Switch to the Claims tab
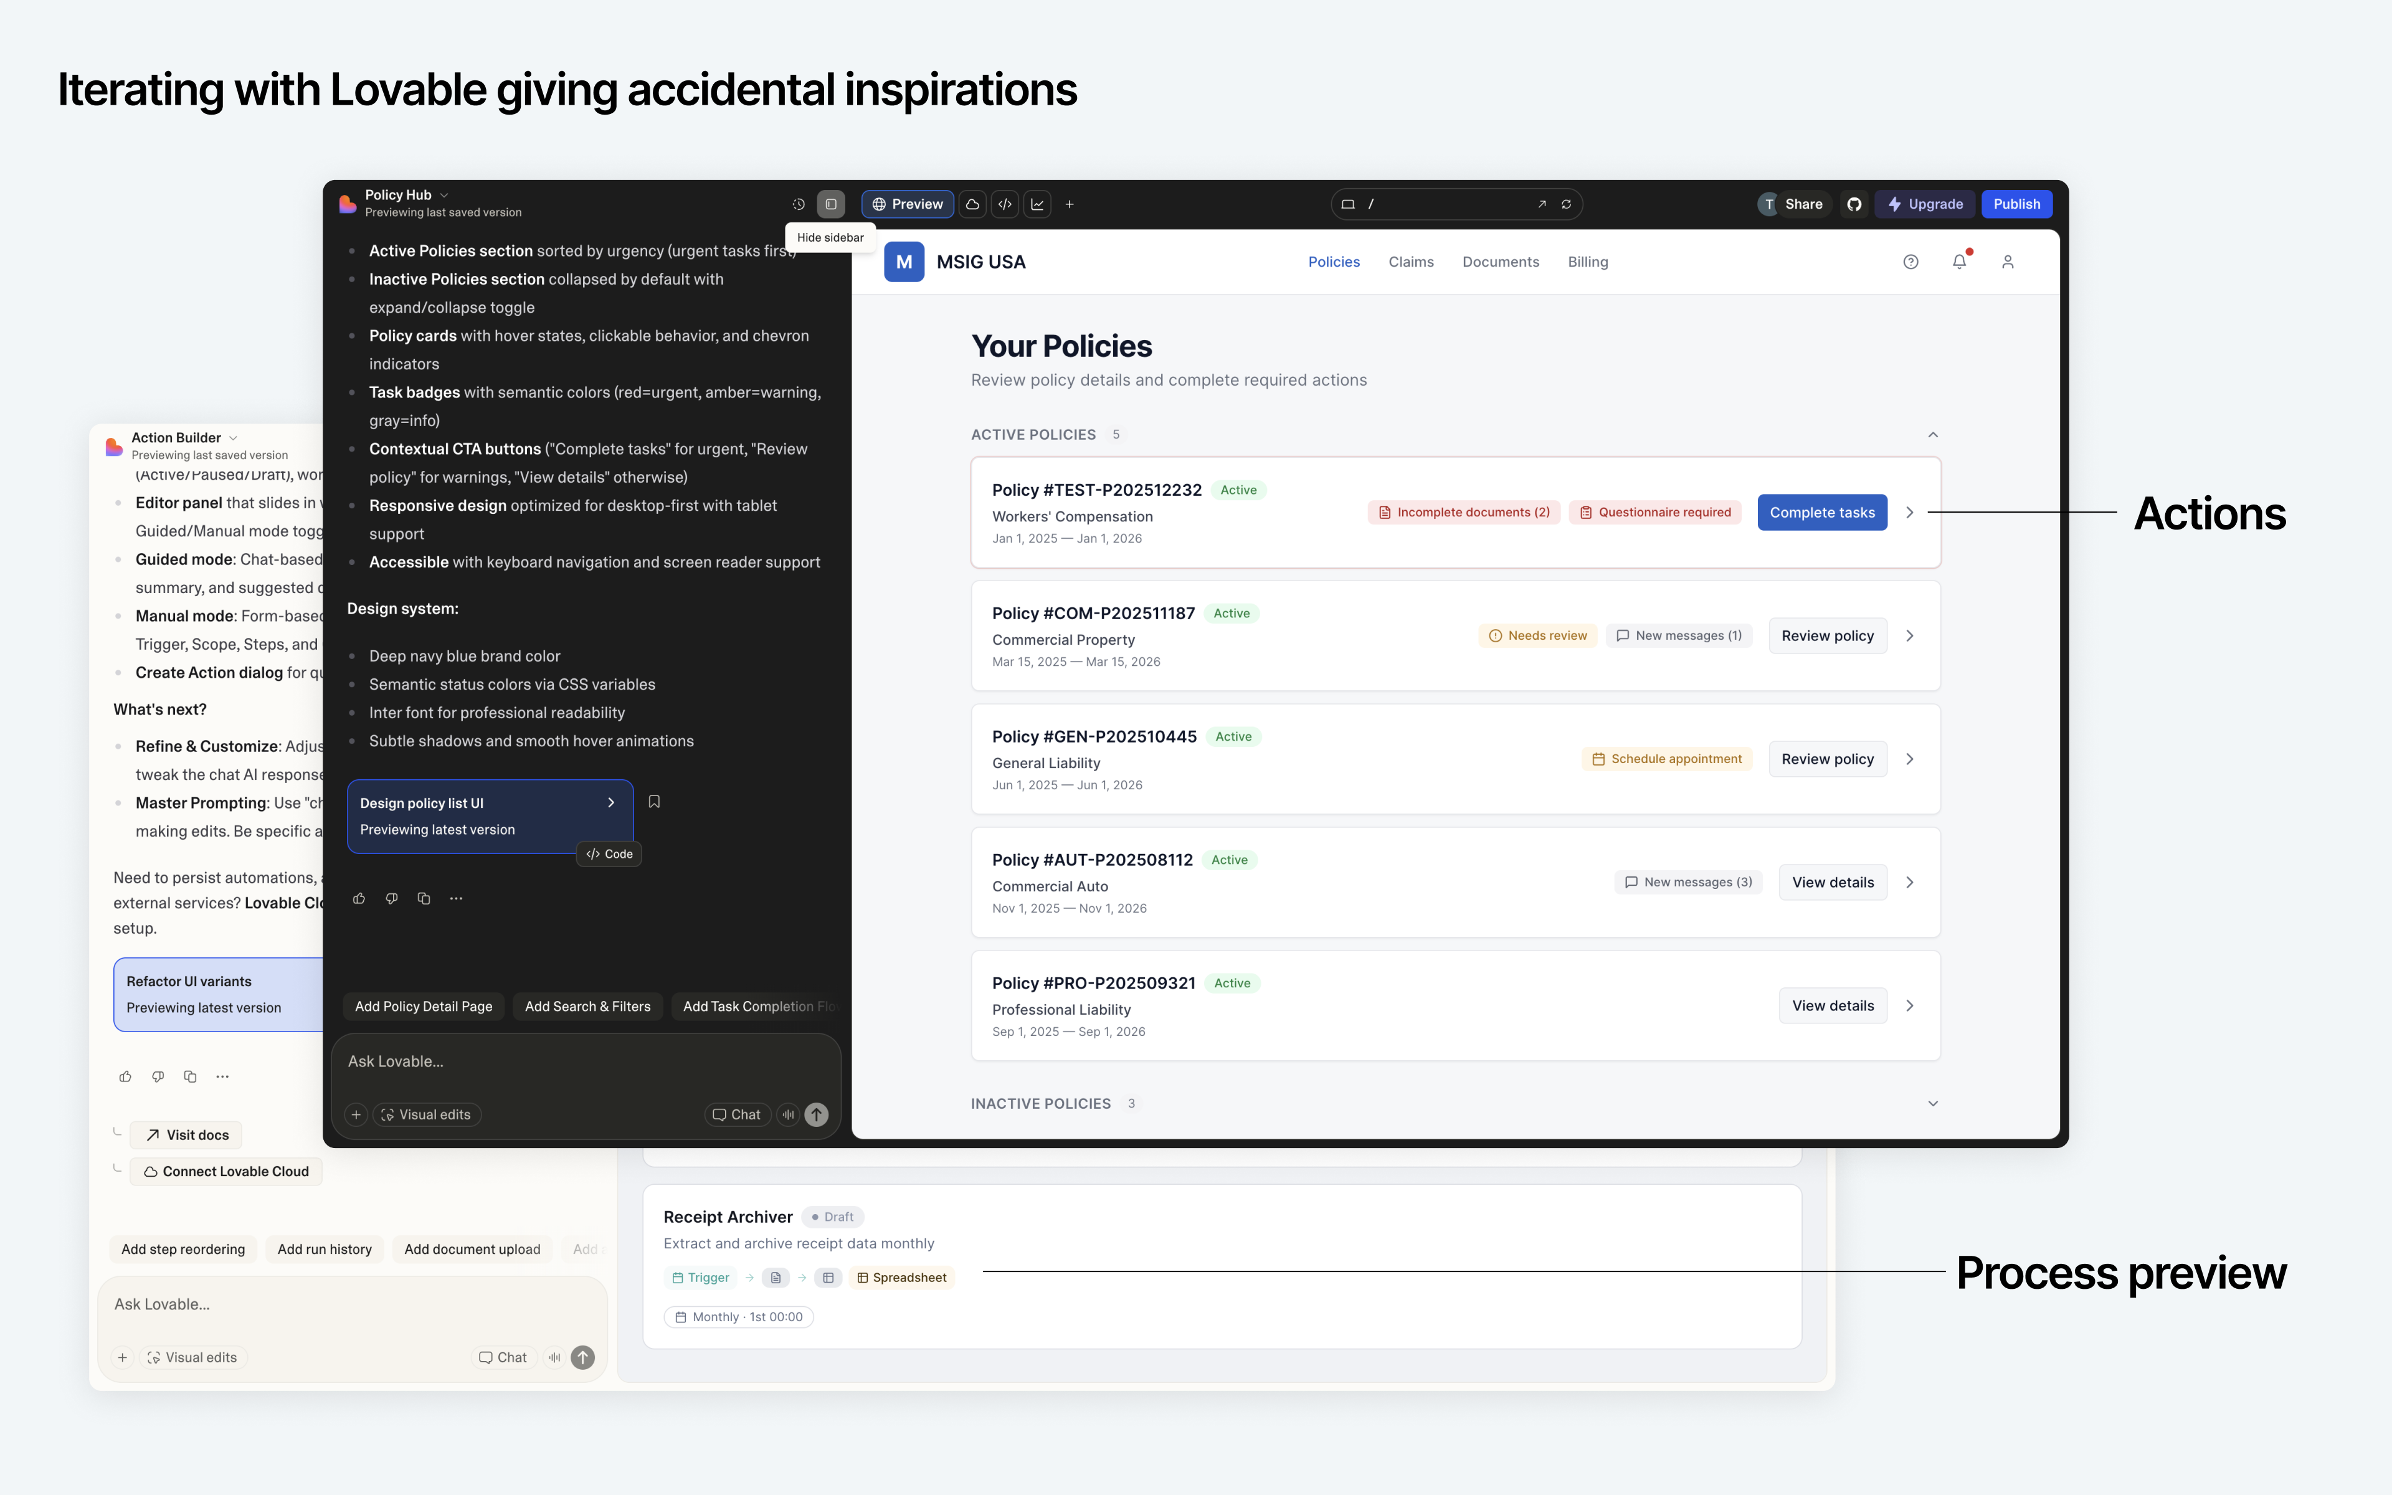The width and height of the screenshot is (2392, 1495). [1410, 262]
